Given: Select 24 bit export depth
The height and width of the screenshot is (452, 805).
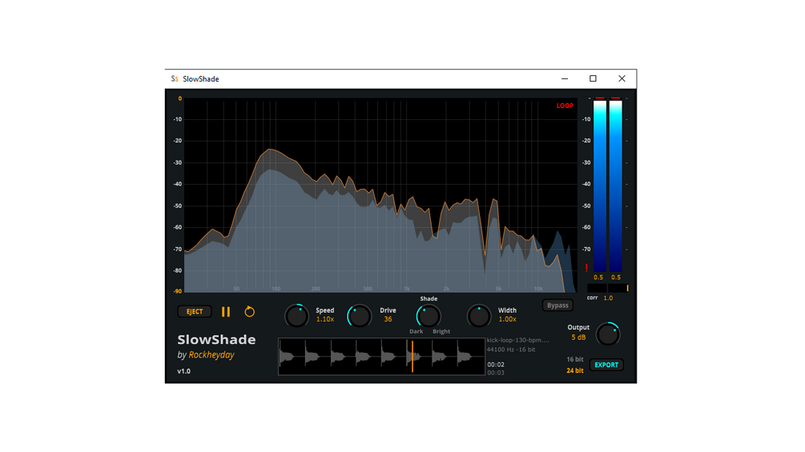Looking at the screenshot, I should (x=575, y=370).
